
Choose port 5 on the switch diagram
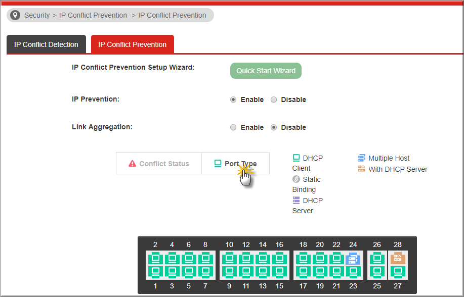click(x=189, y=271)
